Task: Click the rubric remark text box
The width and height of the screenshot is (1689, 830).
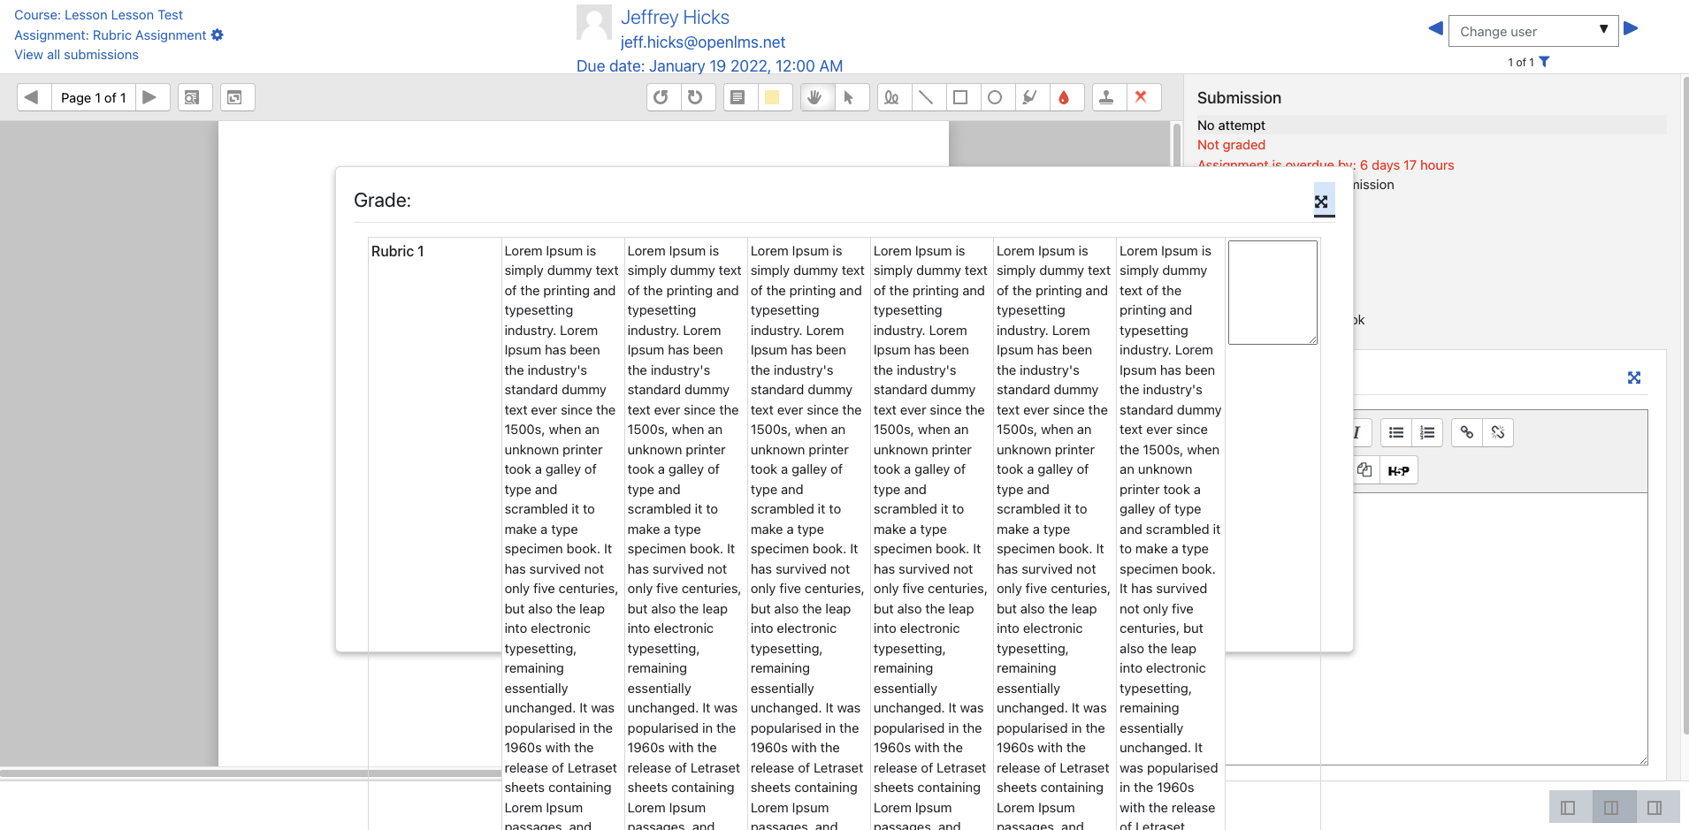Action: pyautogui.click(x=1272, y=293)
